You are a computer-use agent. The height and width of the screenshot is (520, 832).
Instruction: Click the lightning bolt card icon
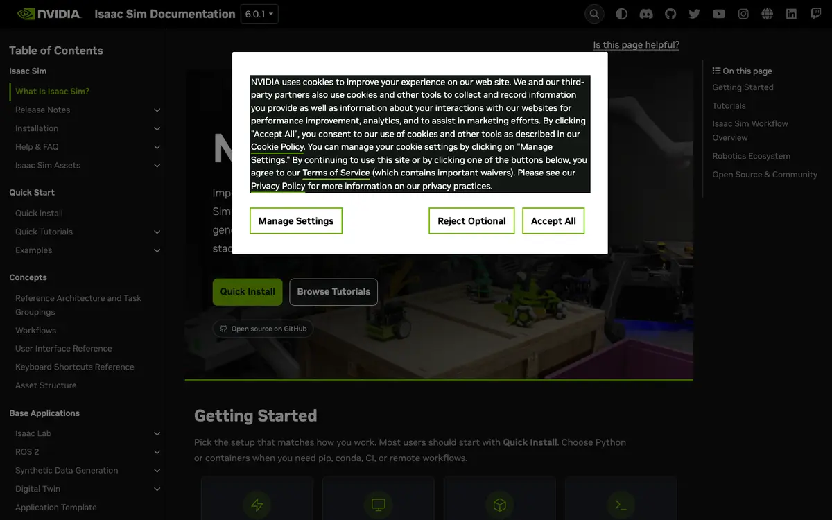tap(257, 505)
